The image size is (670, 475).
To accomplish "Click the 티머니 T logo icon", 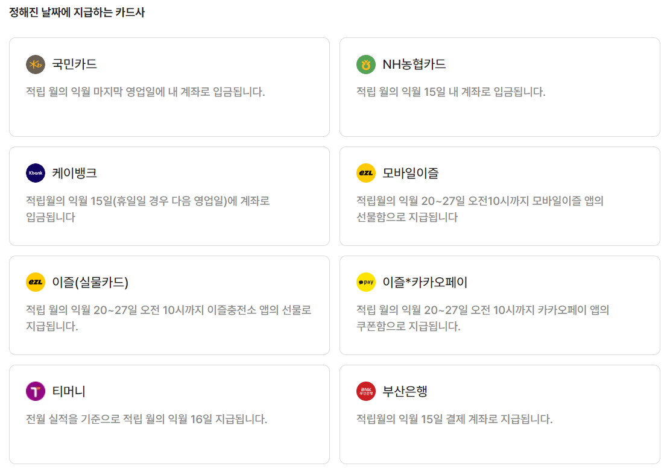I will [34, 392].
